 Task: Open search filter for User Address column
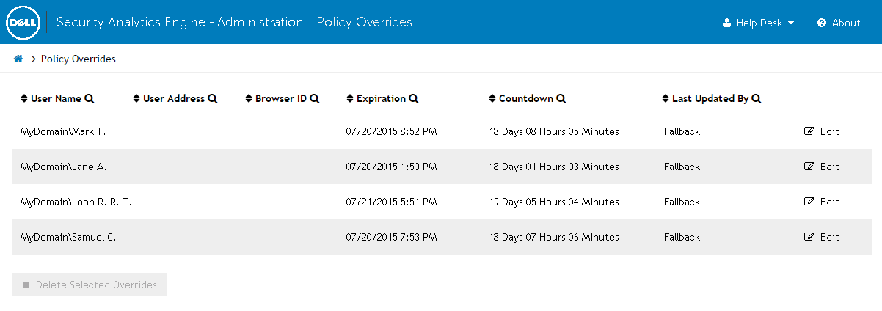(213, 98)
